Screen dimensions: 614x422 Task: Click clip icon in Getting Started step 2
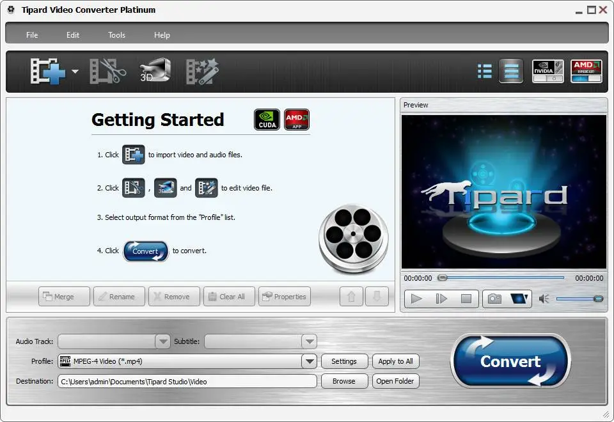(x=134, y=188)
